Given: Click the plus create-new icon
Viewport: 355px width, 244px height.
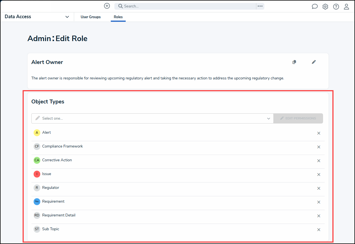Looking at the screenshot, I should 107,6.
